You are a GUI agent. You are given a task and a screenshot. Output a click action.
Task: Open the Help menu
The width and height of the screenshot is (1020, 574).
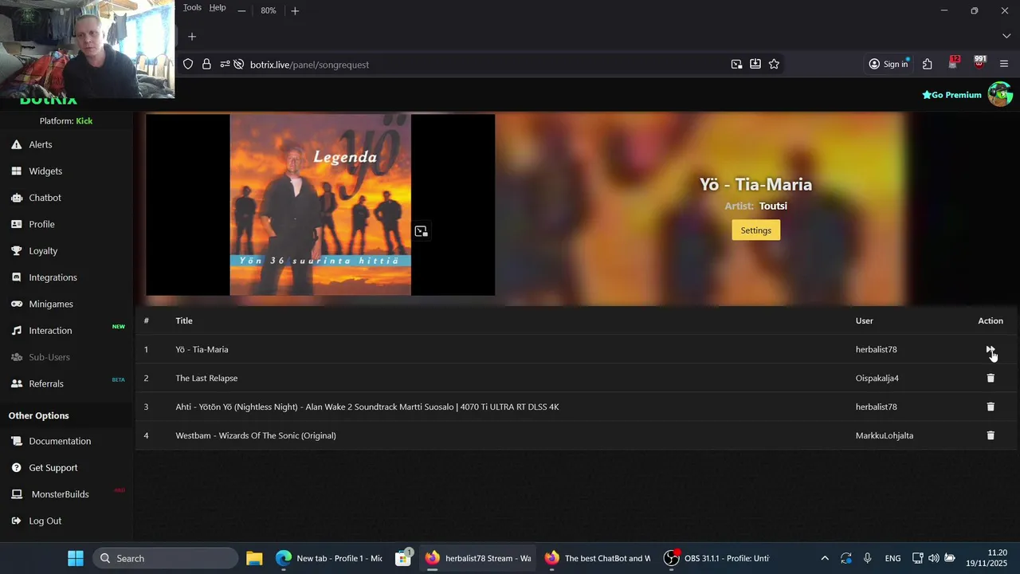click(x=218, y=7)
